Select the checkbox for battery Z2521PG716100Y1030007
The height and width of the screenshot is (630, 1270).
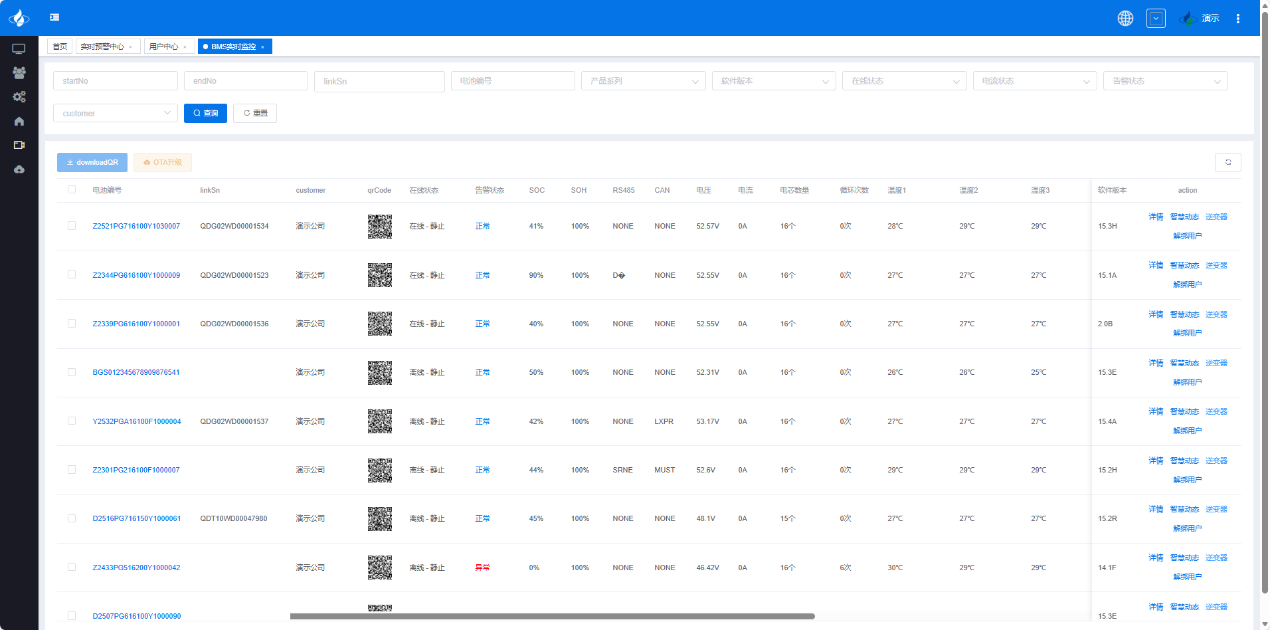(x=72, y=226)
